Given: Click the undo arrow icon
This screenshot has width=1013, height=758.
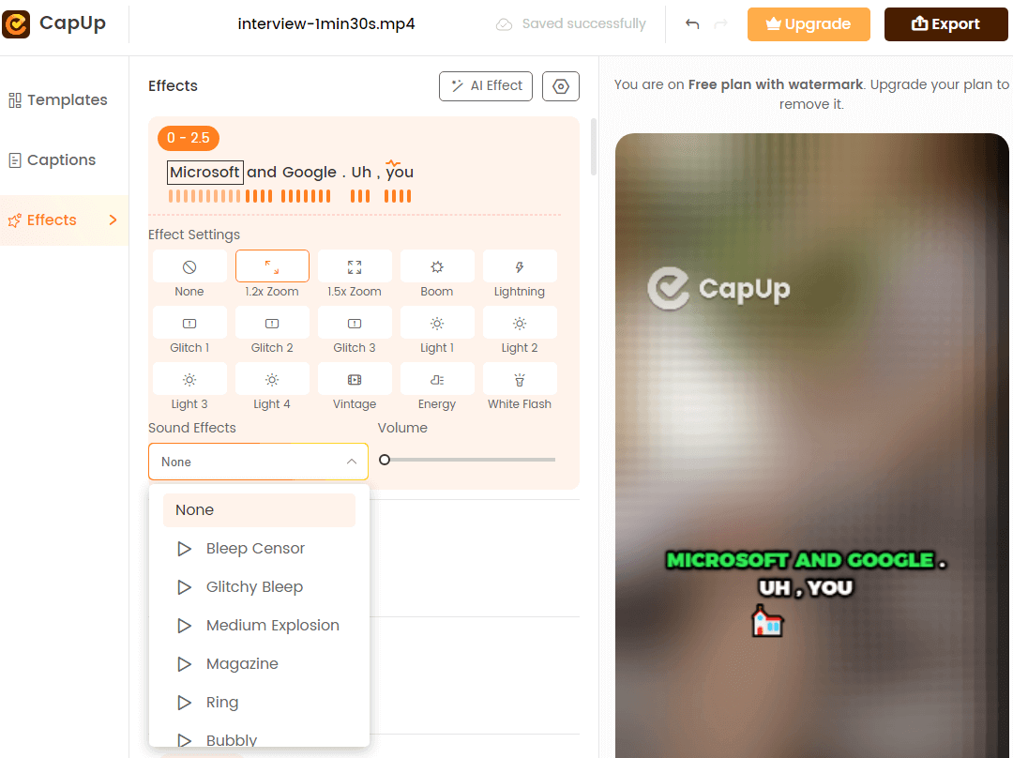Looking at the screenshot, I should click(x=692, y=24).
